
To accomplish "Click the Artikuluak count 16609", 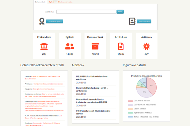I will point(121,54).
